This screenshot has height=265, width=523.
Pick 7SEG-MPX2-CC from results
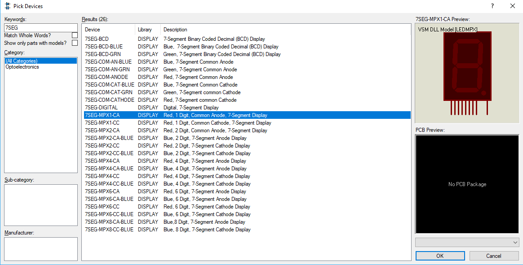[247, 146]
